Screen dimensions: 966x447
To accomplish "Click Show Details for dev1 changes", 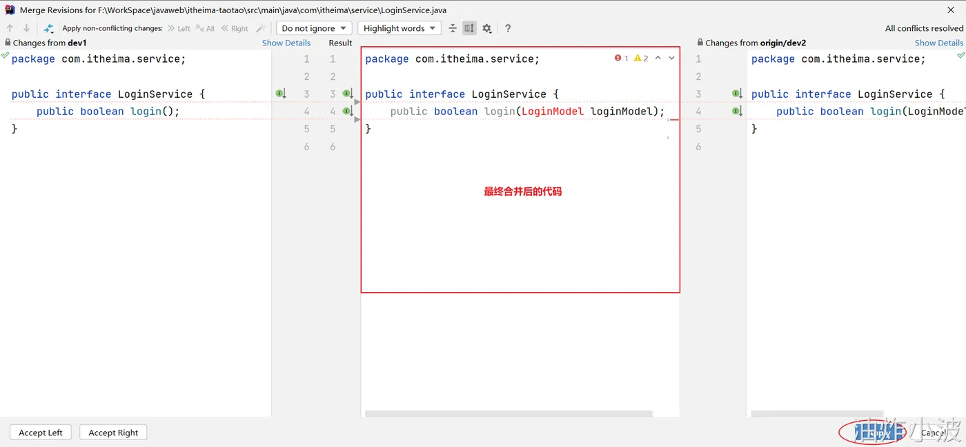I will pyautogui.click(x=286, y=43).
